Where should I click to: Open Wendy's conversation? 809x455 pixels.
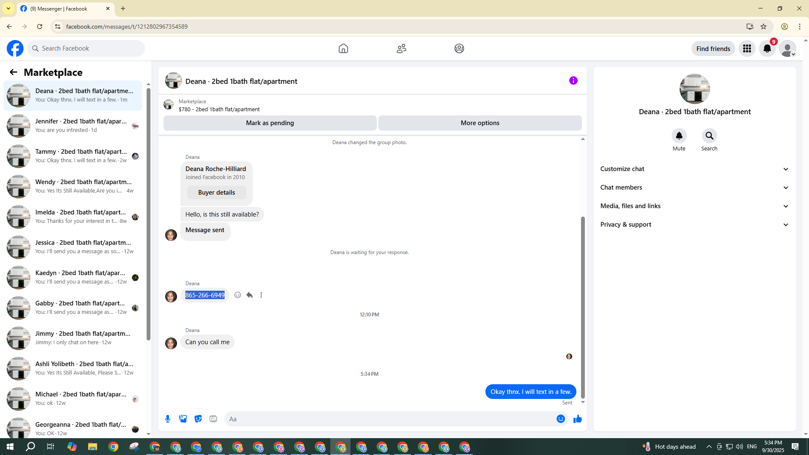click(72, 187)
